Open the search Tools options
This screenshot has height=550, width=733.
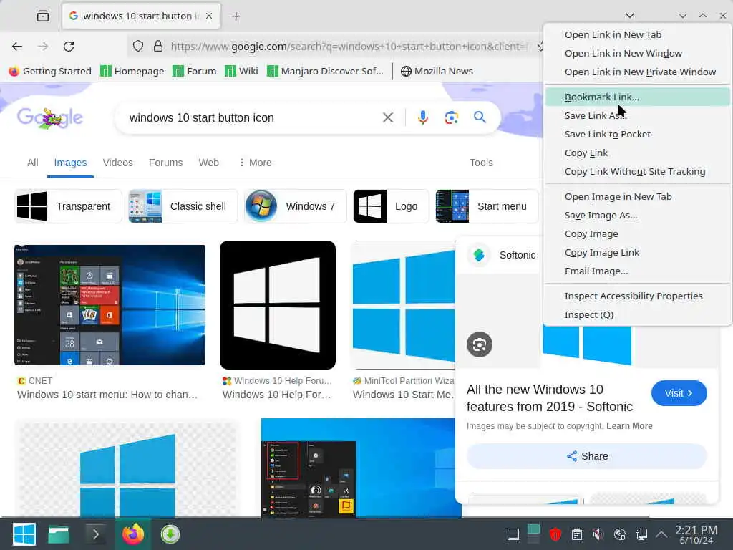(x=481, y=163)
